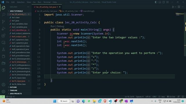Screen dimensions: 186x104
Task: Click the CRLF end of line selector
Action: 154,96
